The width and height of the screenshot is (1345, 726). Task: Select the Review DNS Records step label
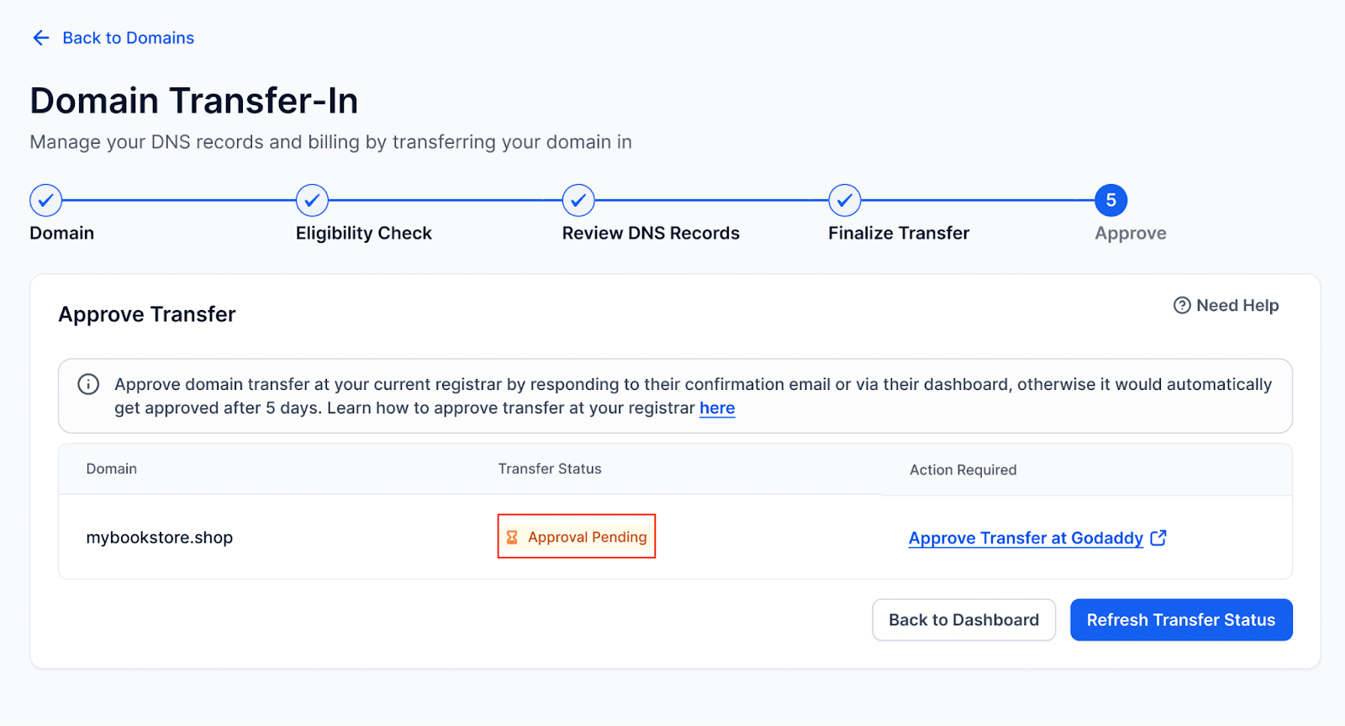click(651, 233)
